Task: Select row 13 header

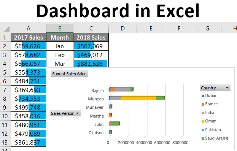Action: [x=5, y=142]
